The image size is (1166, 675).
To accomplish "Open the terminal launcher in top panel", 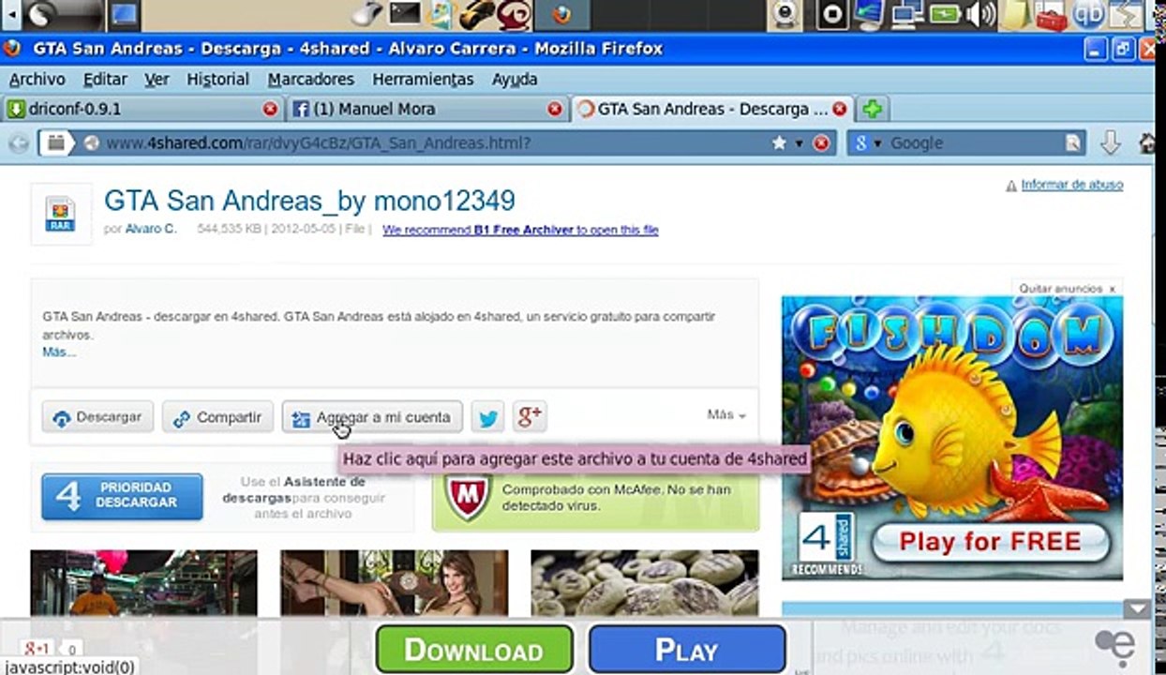I will [x=404, y=14].
